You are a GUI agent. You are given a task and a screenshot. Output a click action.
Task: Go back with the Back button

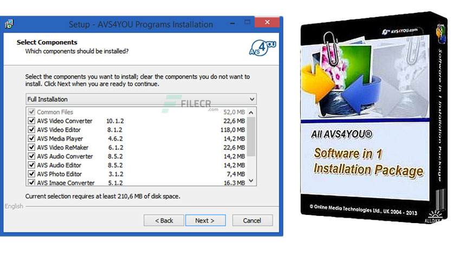(164, 220)
